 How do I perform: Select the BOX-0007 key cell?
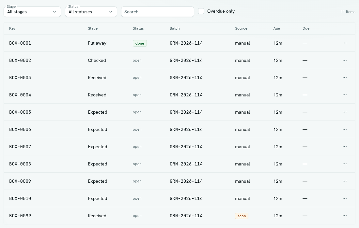tap(20, 147)
